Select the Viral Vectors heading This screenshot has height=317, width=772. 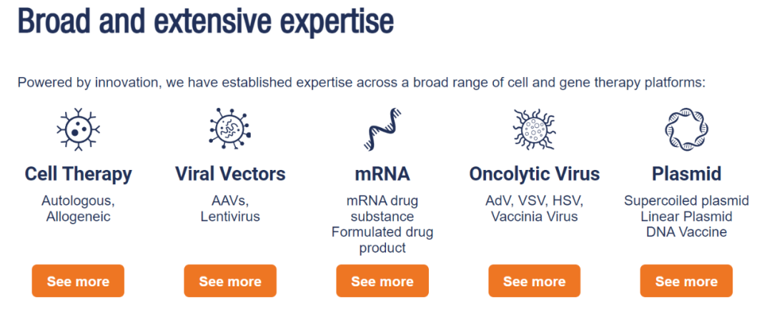[x=230, y=173]
